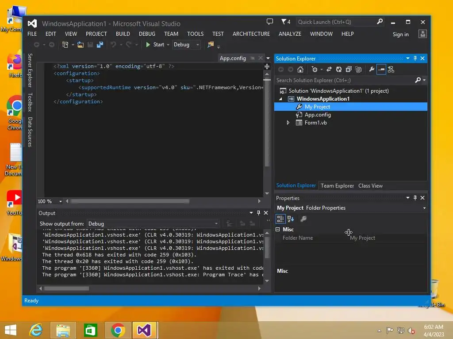Click the View Class Diagram icon
The height and width of the screenshot is (339, 453).
pyautogui.click(x=391, y=69)
